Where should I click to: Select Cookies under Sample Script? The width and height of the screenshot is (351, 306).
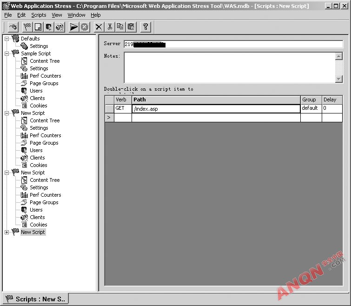click(39, 106)
